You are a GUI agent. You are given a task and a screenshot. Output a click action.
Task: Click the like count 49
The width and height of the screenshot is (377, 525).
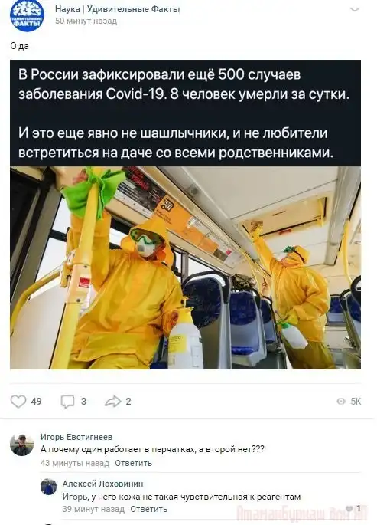click(x=36, y=401)
